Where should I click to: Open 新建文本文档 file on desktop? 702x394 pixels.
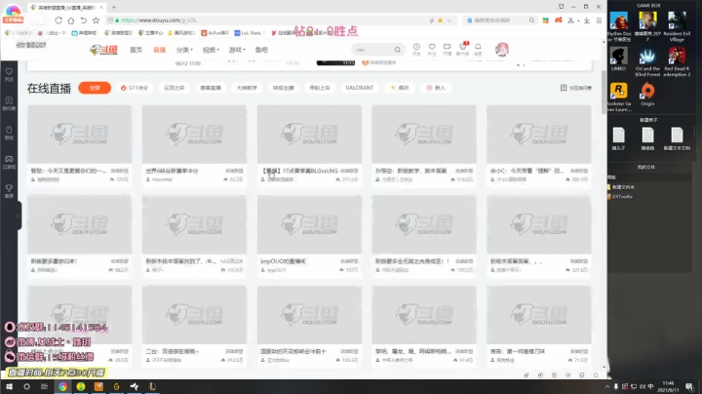click(x=677, y=138)
